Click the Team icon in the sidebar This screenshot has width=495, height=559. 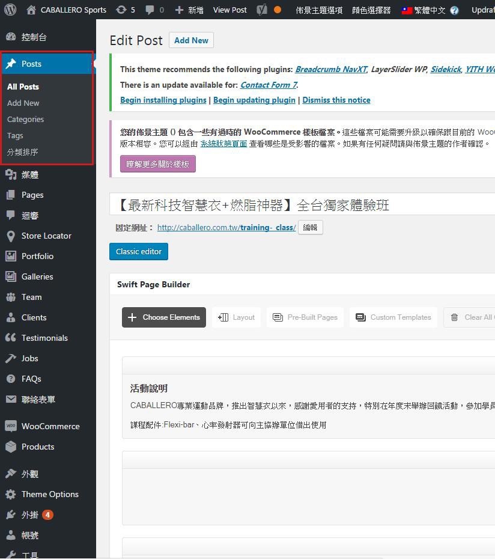[11, 297]
